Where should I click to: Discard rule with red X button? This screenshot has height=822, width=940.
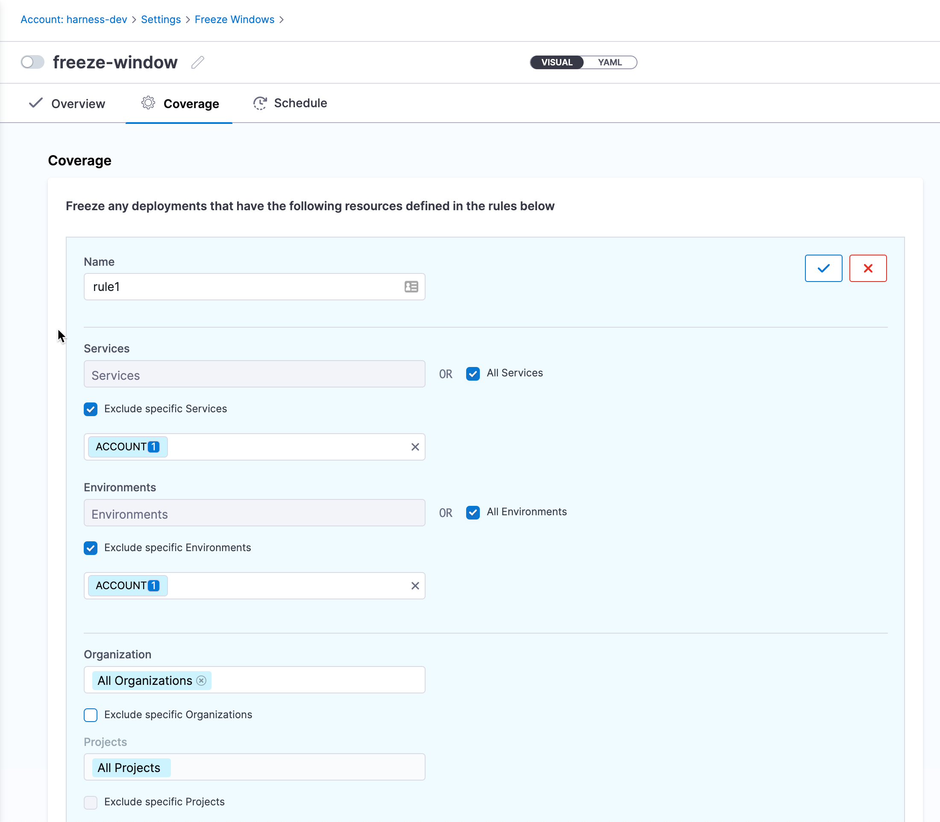867,268
